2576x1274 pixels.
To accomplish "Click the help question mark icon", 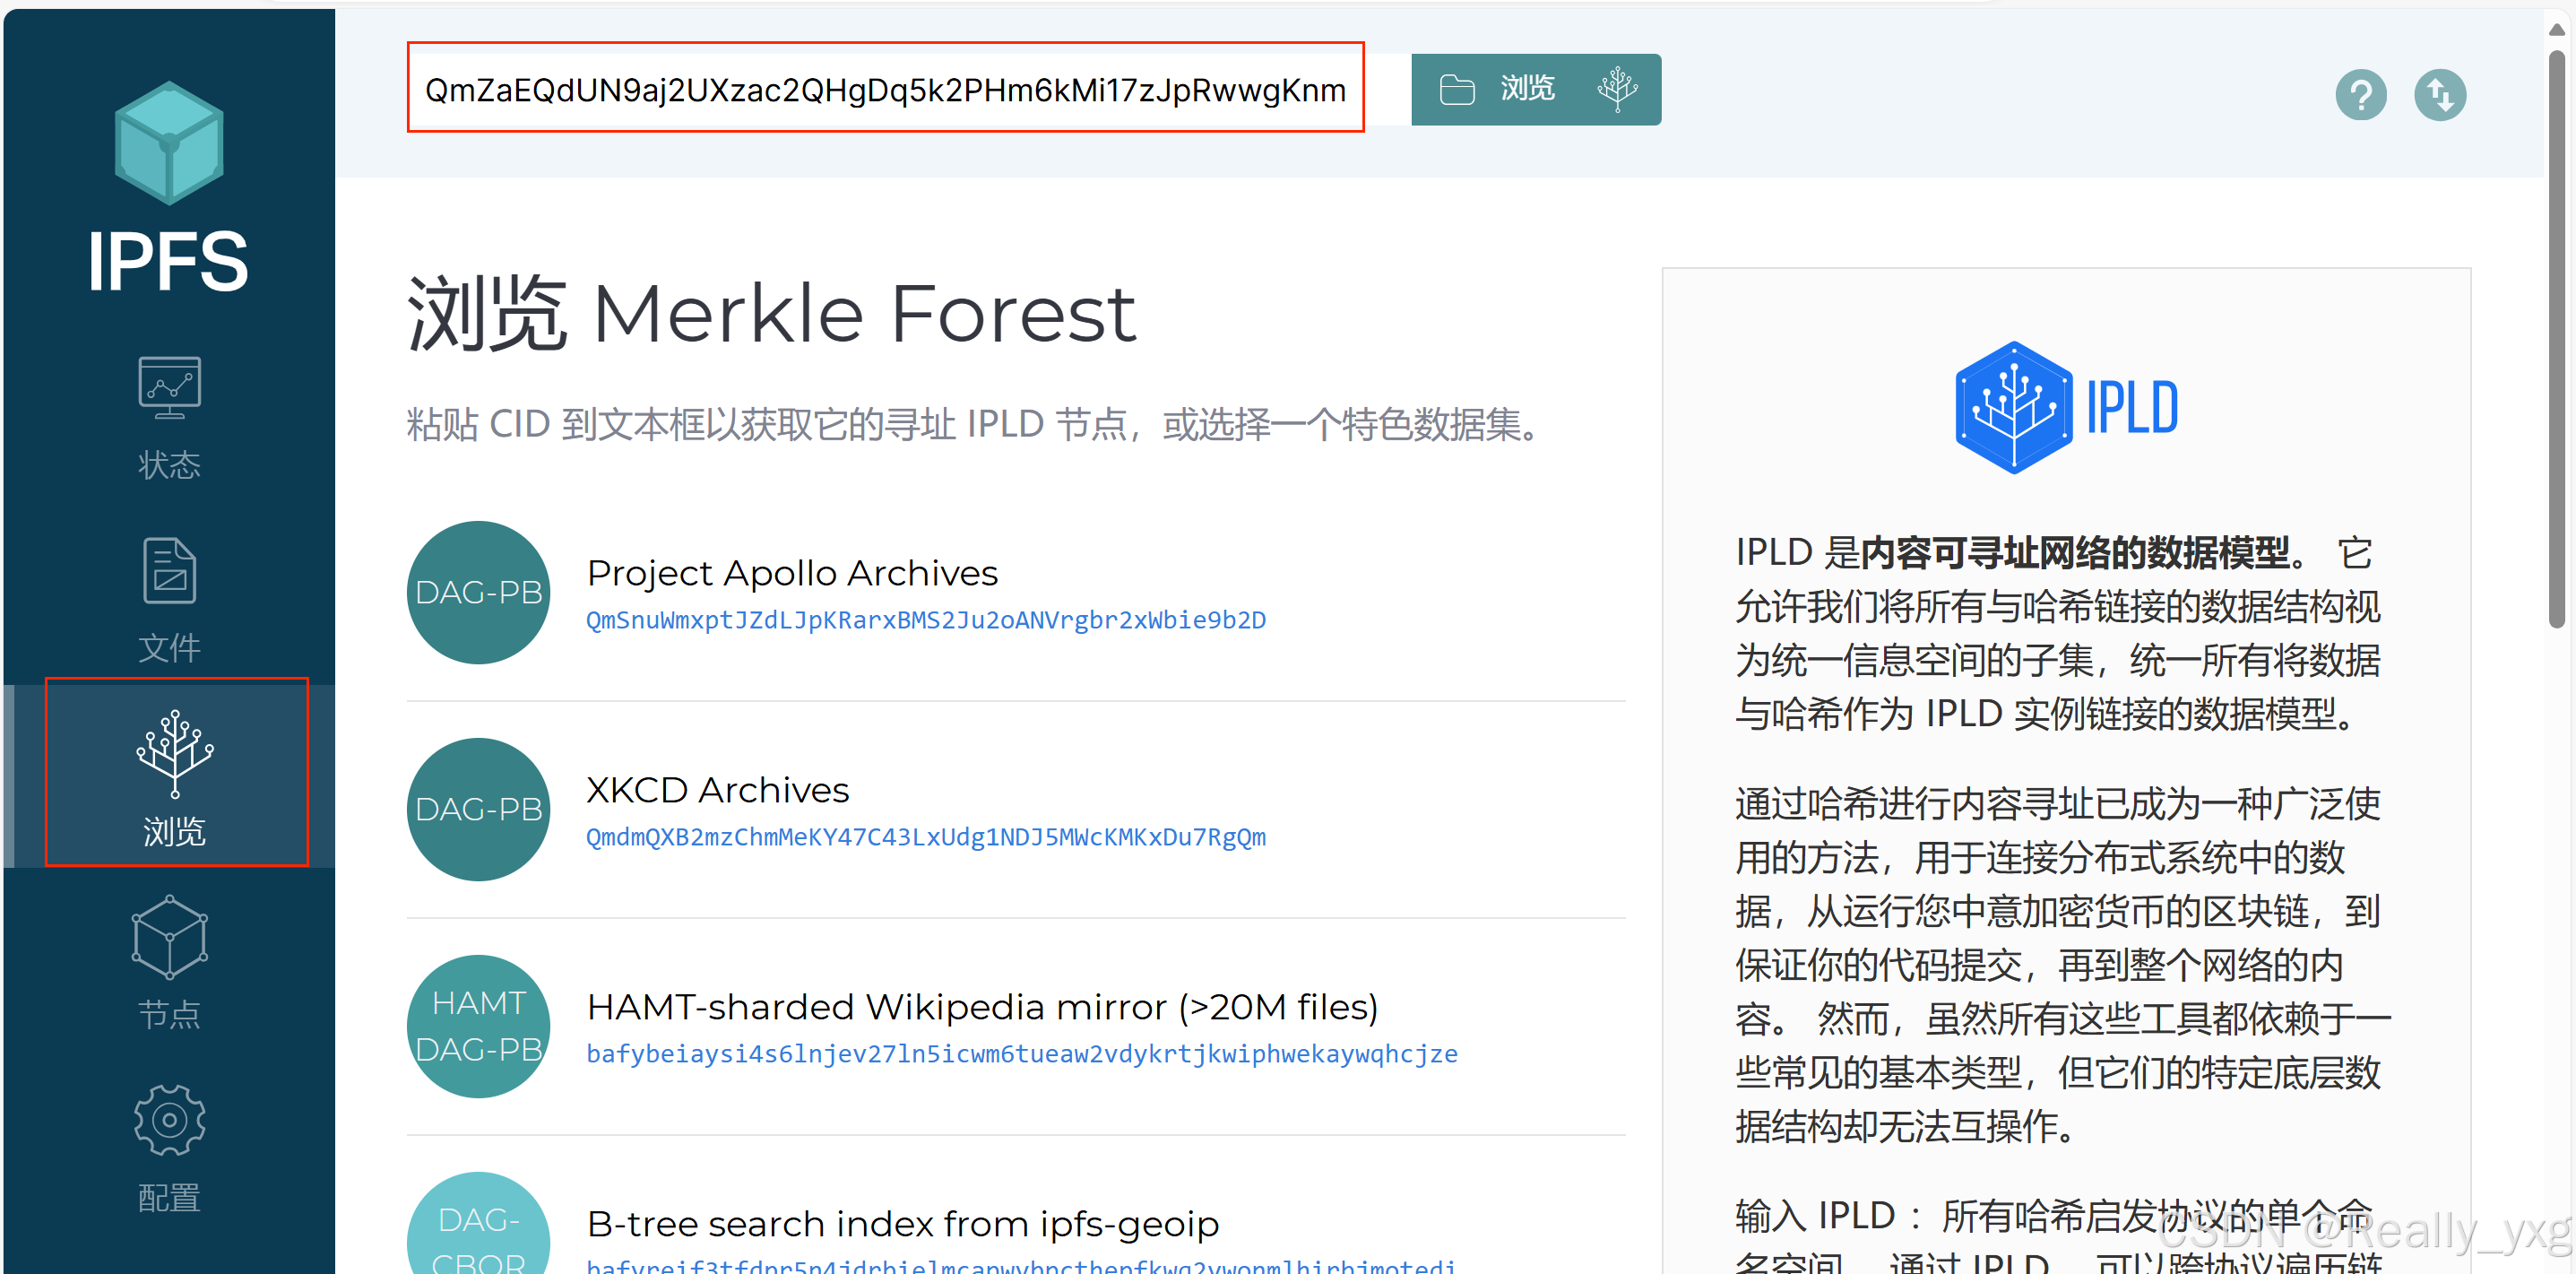I will pos(2361,94).
